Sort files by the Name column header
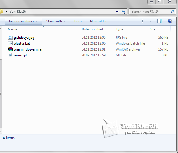Viewport: 178px width, 153px height. pos(12,29)
